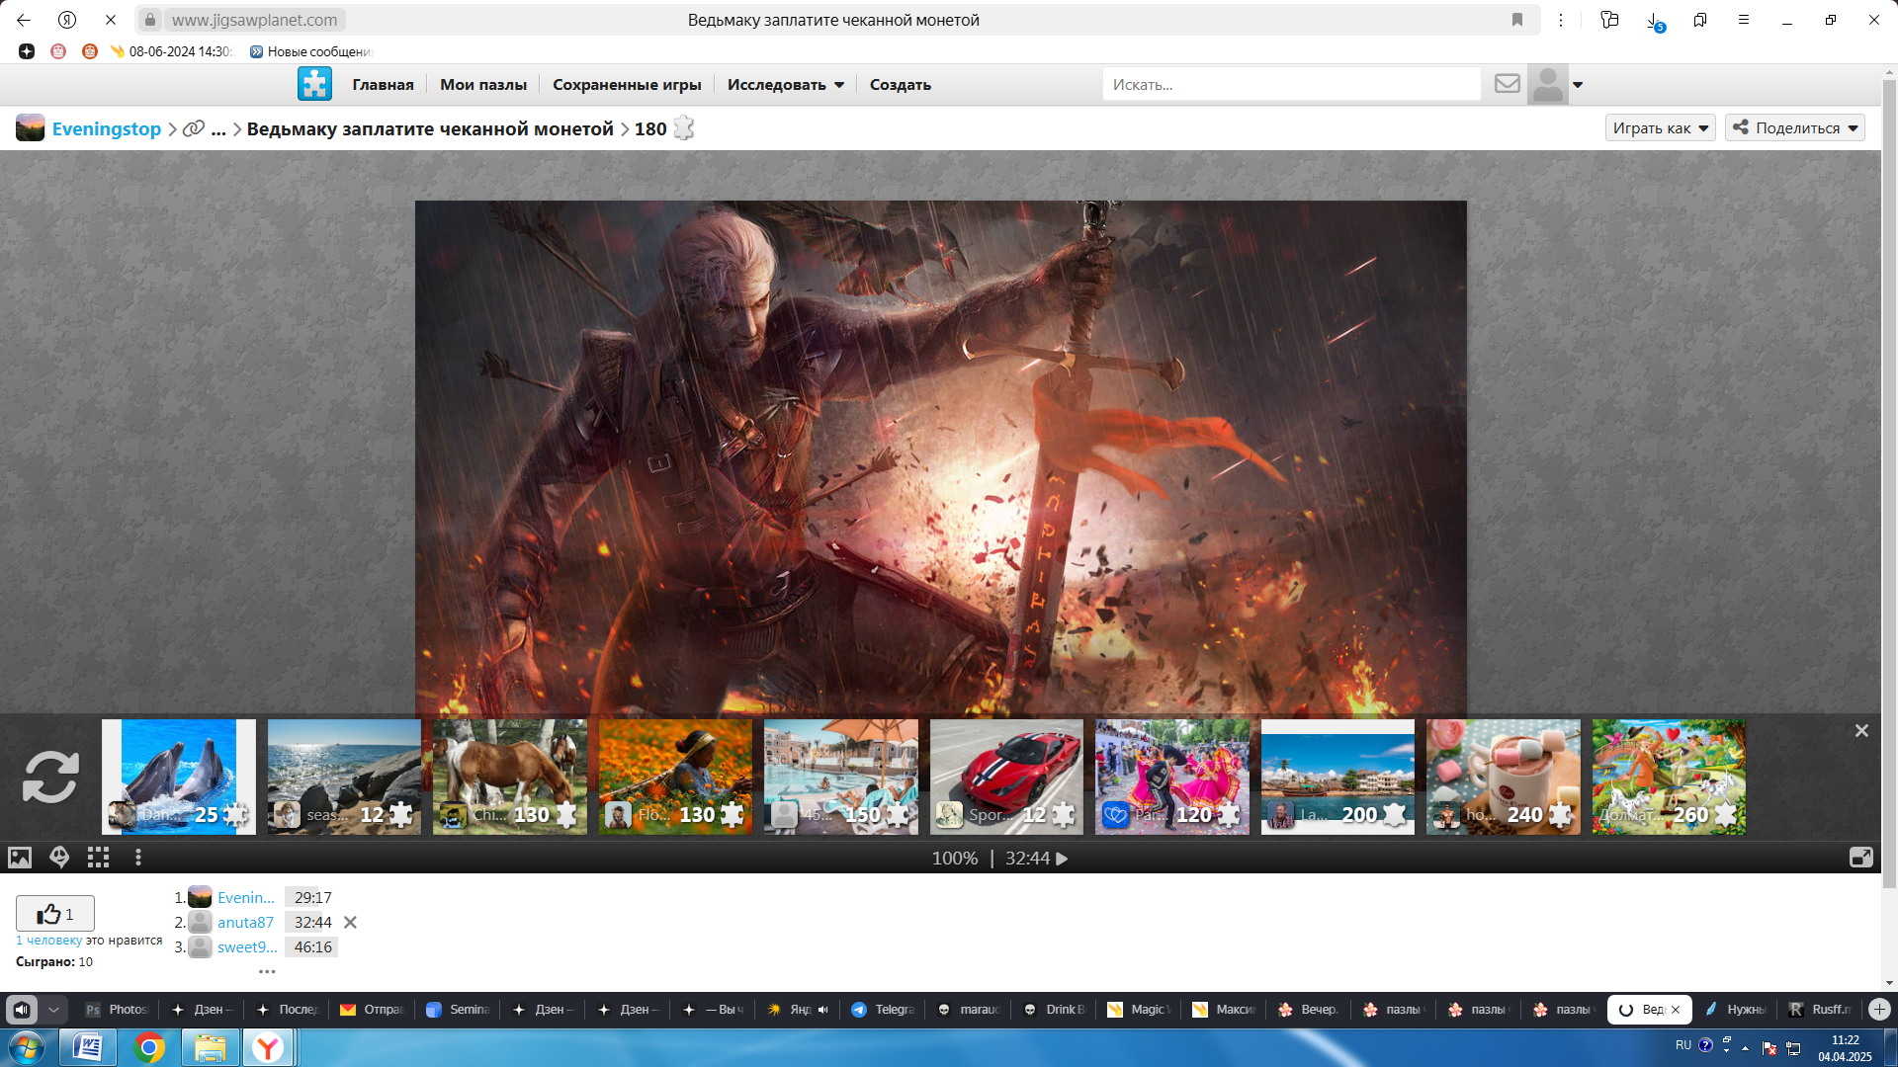
Task: Open the "Поделиться" share dropdown
Action: 1794,128
